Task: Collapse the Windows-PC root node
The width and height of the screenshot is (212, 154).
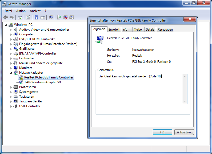Action: pyautogui.click(x=6, y=25)
